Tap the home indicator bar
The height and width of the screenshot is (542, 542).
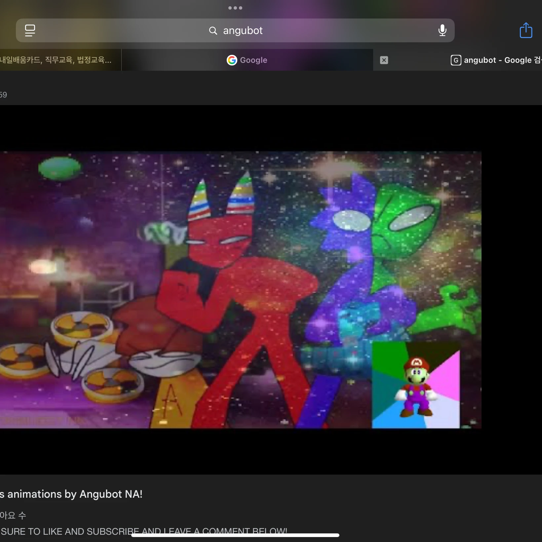235,535
